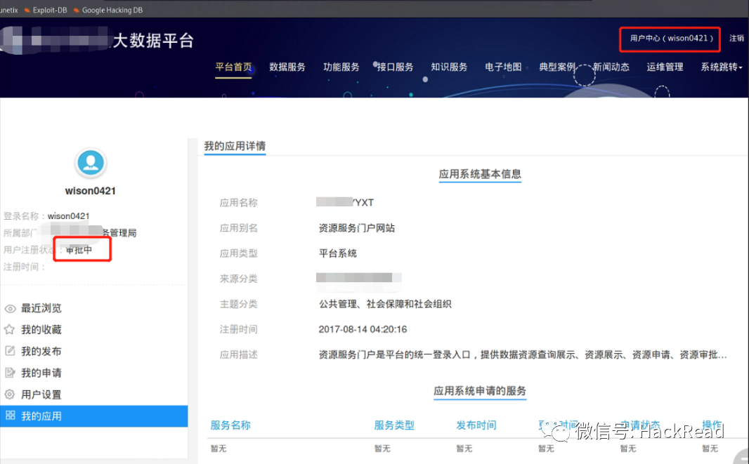Click the eye icon beside 最近浏览
749x464 pixels.
[10, 308]
